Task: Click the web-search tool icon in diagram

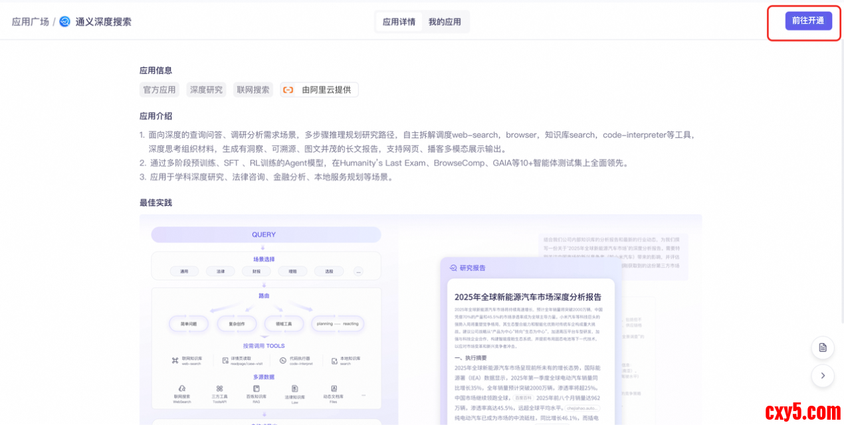Action: pyautogui.click(x=175, y=361)
